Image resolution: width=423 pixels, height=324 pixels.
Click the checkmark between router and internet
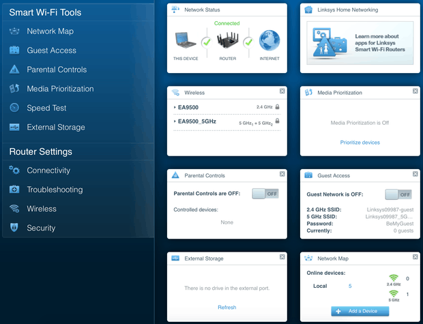click(x=248, y=42)
